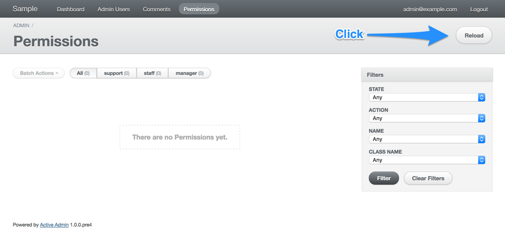Click the Clear Filters button
The height and width of the screenshot is (247, 505).
click(428, 178)
